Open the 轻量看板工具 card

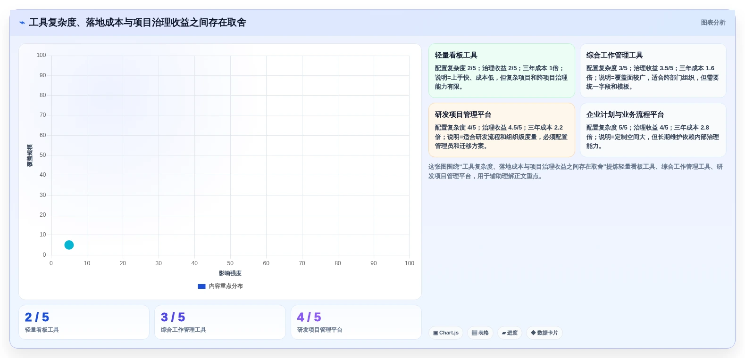[x=502, y=71]
